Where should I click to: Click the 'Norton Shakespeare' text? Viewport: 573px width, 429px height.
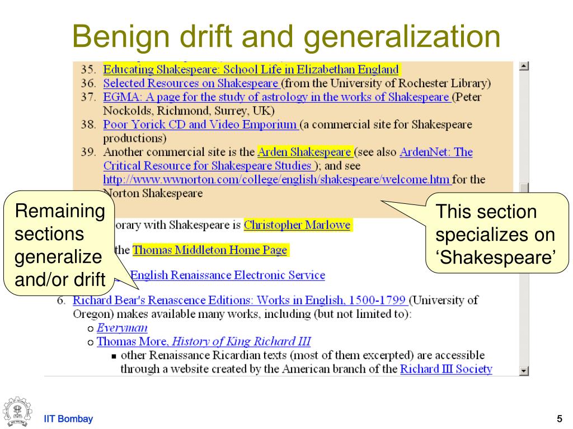tap(153, 193)
